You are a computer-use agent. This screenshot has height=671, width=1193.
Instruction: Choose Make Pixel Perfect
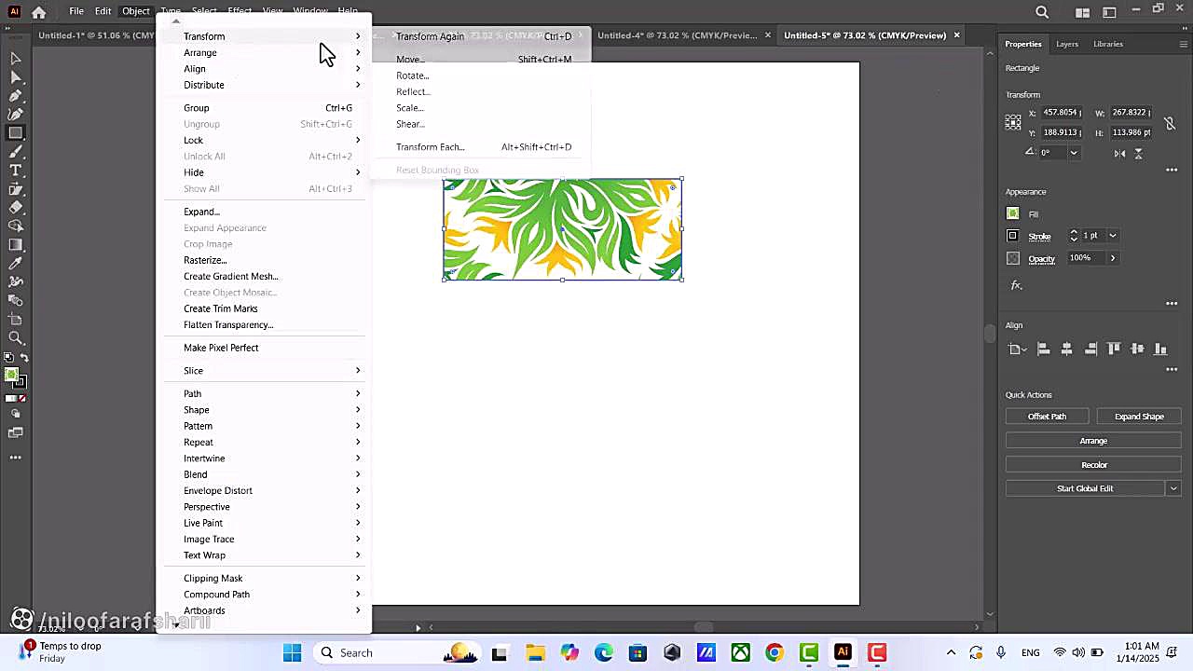(221, 348)
